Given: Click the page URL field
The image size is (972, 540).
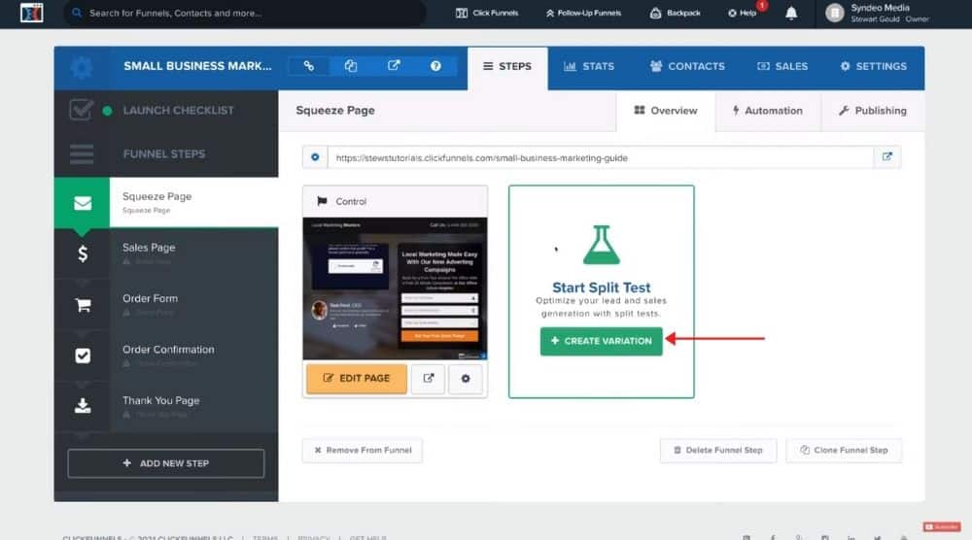Looking at the screenshot, I should pos(600,157).
